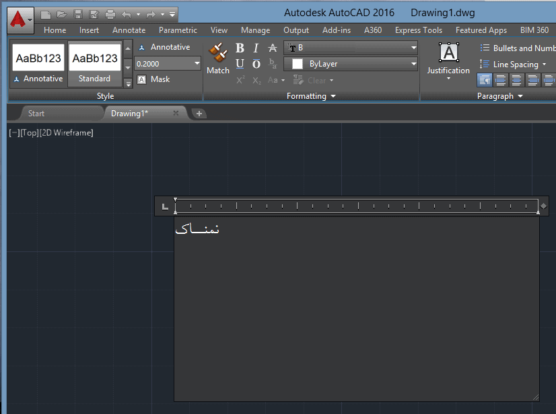
Task: Open the Add-ins ribbon tab
Action: tap(337, 30)
